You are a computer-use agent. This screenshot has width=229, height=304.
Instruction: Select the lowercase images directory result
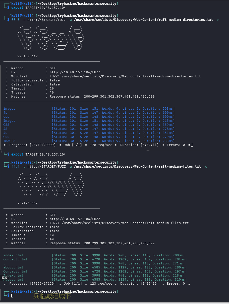click(x=9, y=109)
